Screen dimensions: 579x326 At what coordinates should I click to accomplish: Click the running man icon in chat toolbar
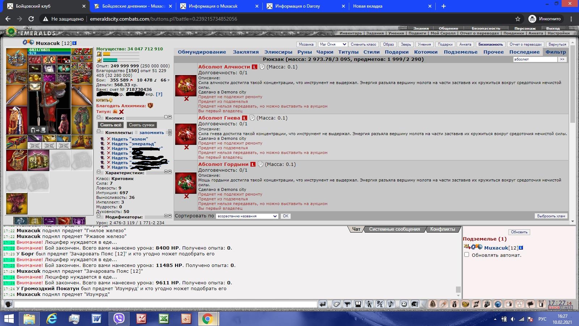pos(369,304)
